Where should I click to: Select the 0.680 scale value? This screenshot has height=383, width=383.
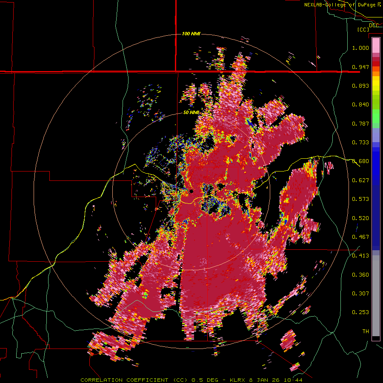click(360, 161)
